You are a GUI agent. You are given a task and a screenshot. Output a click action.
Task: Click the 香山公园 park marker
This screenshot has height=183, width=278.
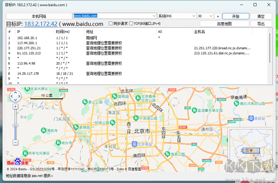pos(85,102)
